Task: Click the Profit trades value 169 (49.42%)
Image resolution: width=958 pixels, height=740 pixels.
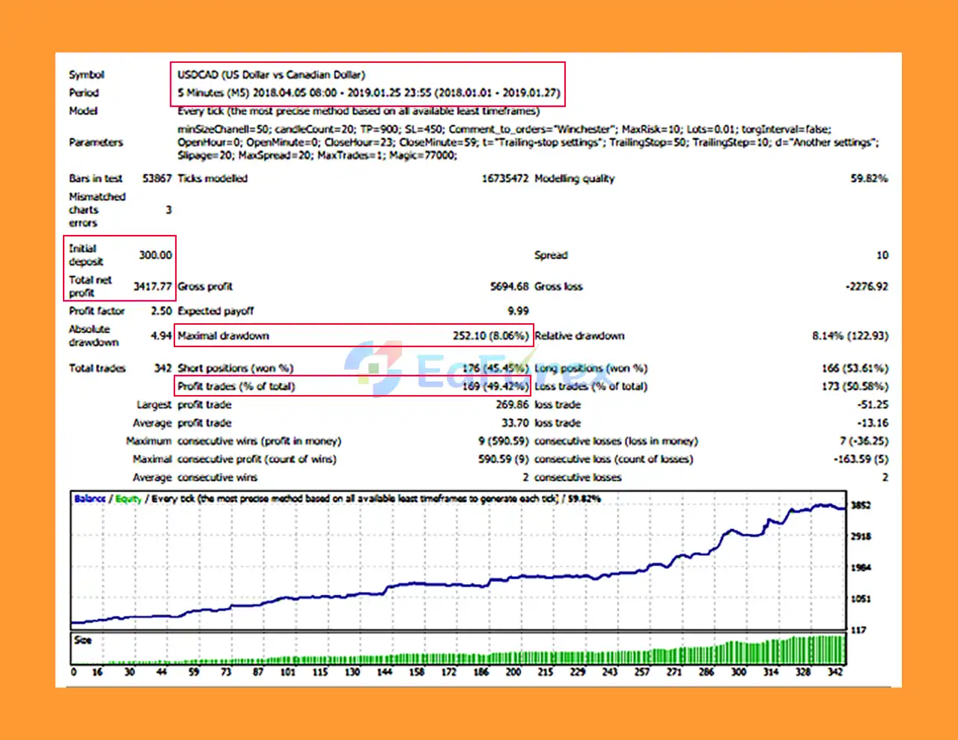Action: (x=495, y=387)
